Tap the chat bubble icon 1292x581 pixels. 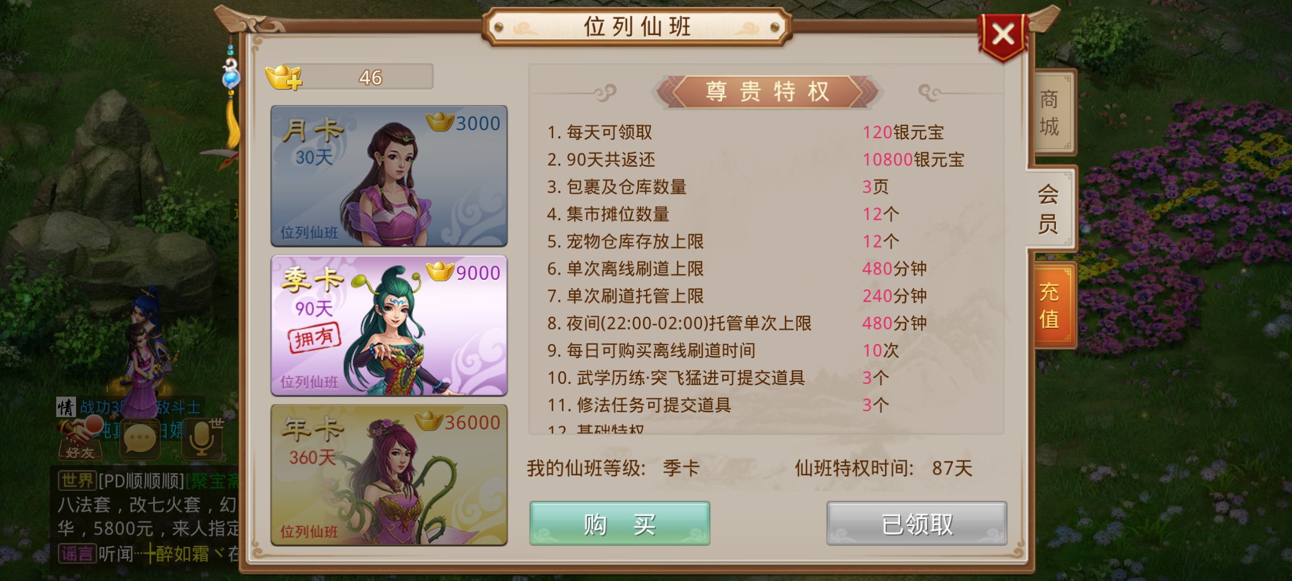(140, 440)
